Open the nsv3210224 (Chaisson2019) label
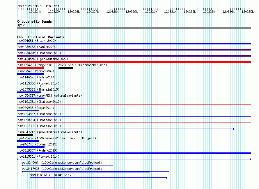The width and height of the screenshot is (259, 189). click(39, 120)
